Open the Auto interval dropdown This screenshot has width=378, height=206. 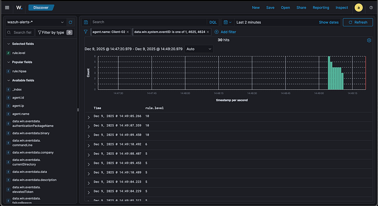[199, 49]
